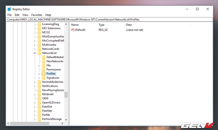Select the Signatures folder icon

(44, 78)
